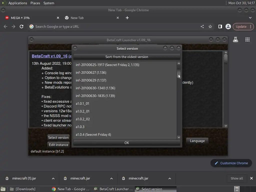
Task: Select version inf-20100627 (1.136)
Action: point(125,72)
